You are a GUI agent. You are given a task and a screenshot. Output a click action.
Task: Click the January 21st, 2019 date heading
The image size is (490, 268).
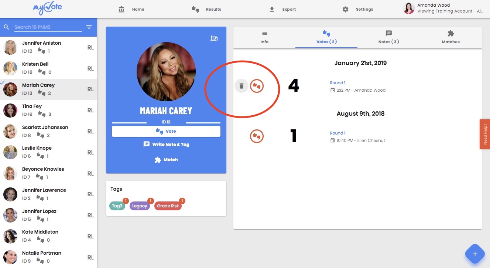pos(360,63)
